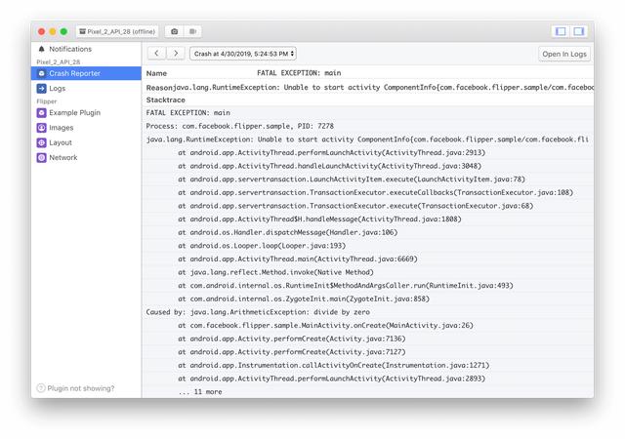625x439 pixels.
Task: Click the Instrumentation.callActivityOnCreate line
Action: click(333, 365)
